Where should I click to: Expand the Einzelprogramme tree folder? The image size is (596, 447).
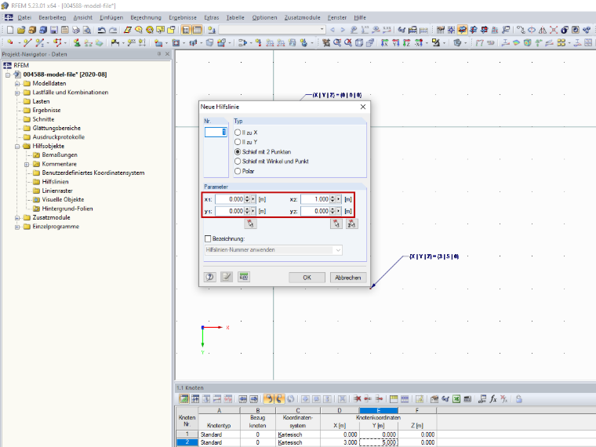(17, 227)
